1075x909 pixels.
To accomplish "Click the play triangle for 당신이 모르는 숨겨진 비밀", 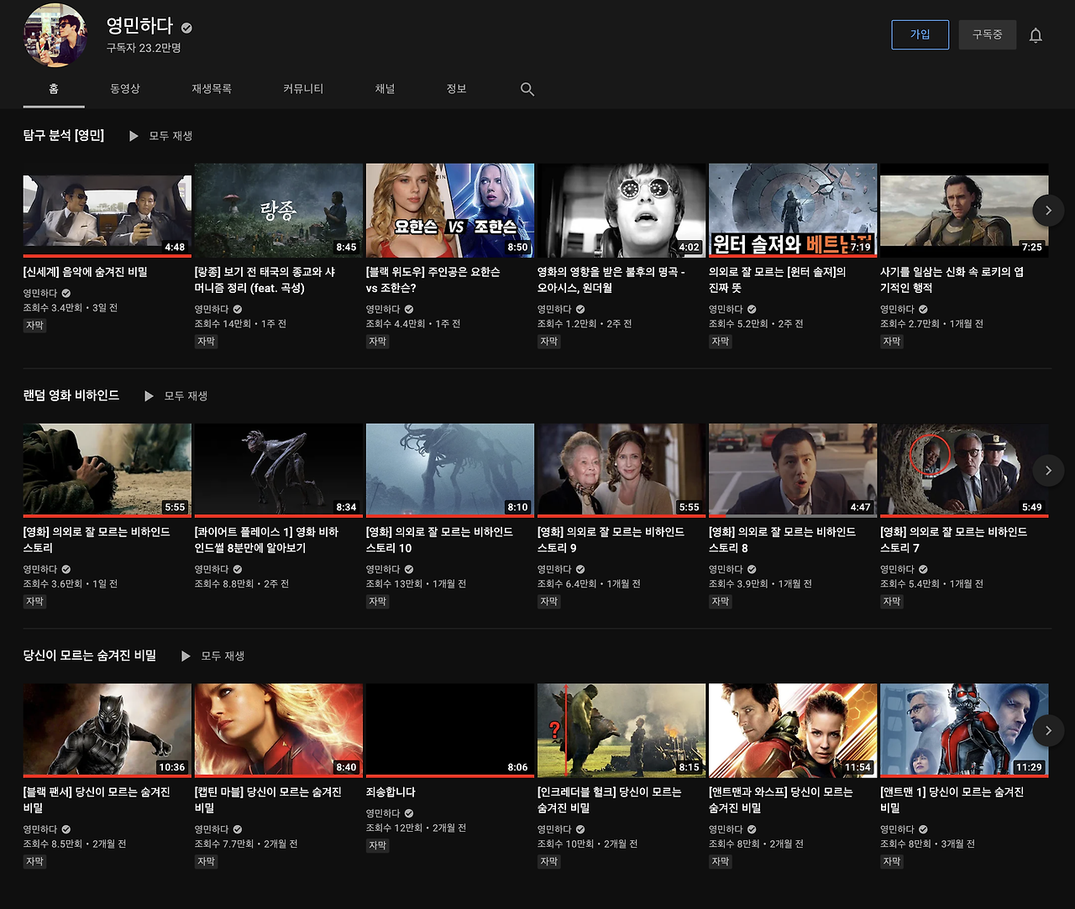I will pos(186,656).
